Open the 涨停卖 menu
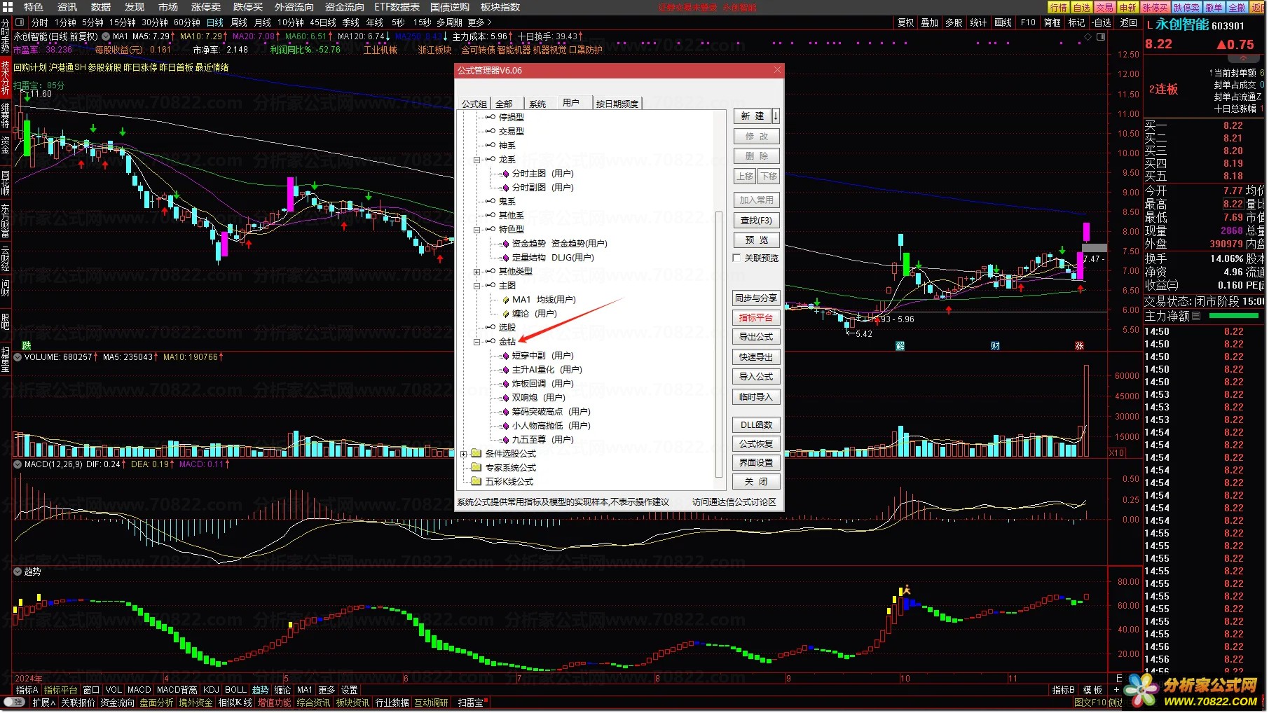This screenshot has height=713, width=1269. pyautogui.click(x=206, y=7)
